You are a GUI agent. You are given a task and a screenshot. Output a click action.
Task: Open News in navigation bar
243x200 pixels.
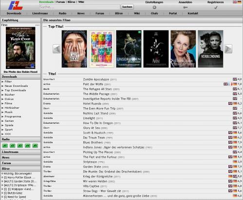point(81,14)
